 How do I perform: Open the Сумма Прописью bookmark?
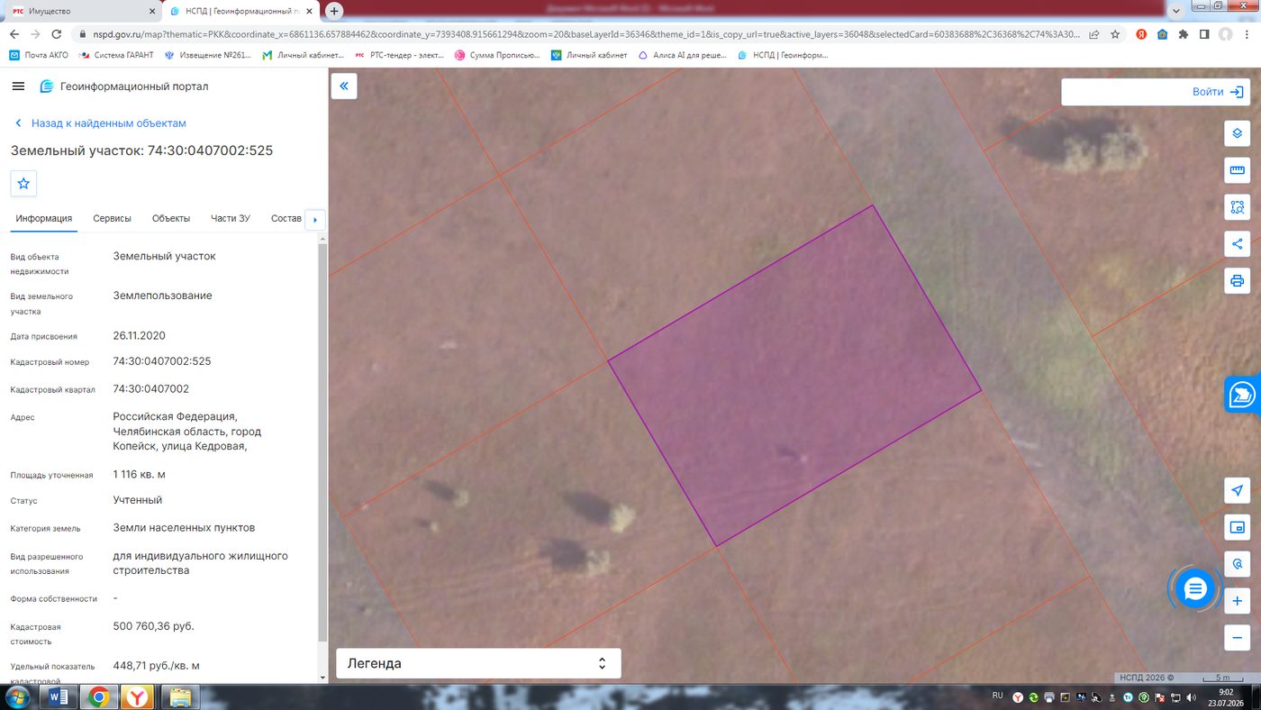[497, 55]
